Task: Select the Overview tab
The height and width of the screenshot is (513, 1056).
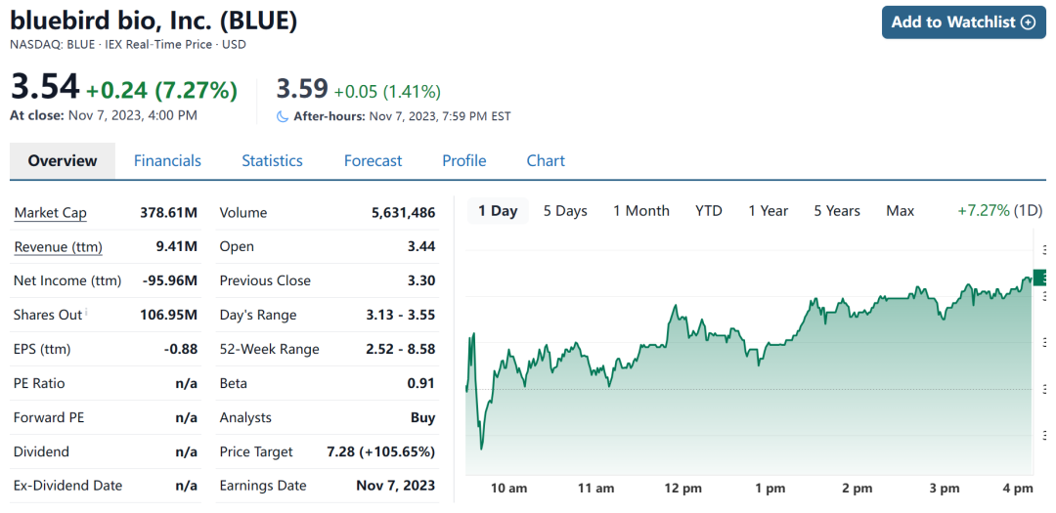Action: tap(63, 161)
